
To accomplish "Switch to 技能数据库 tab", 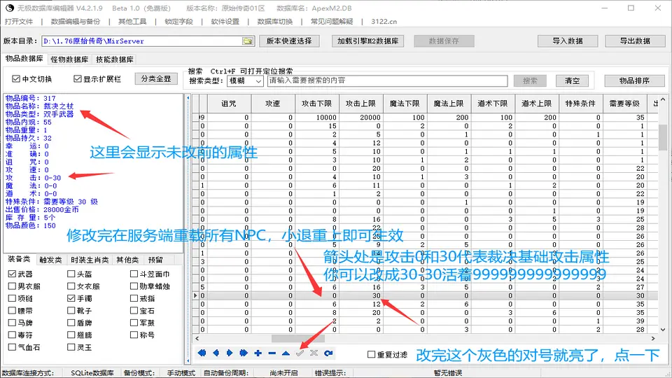I will point(114,59).
